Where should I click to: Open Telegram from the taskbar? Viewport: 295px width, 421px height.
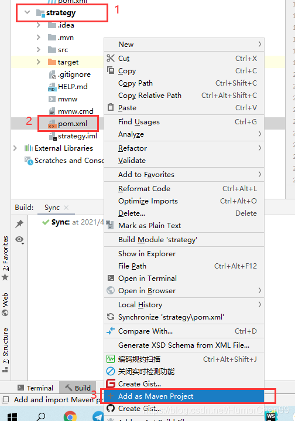coord(98,416)
